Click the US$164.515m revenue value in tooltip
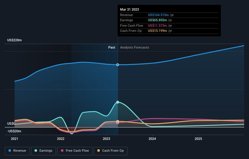The image size is (249, 159). click(157, 15)
